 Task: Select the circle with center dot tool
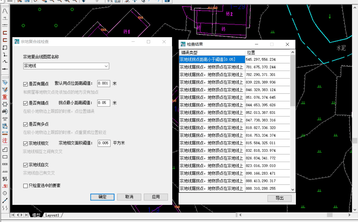(x=5, y=193)
